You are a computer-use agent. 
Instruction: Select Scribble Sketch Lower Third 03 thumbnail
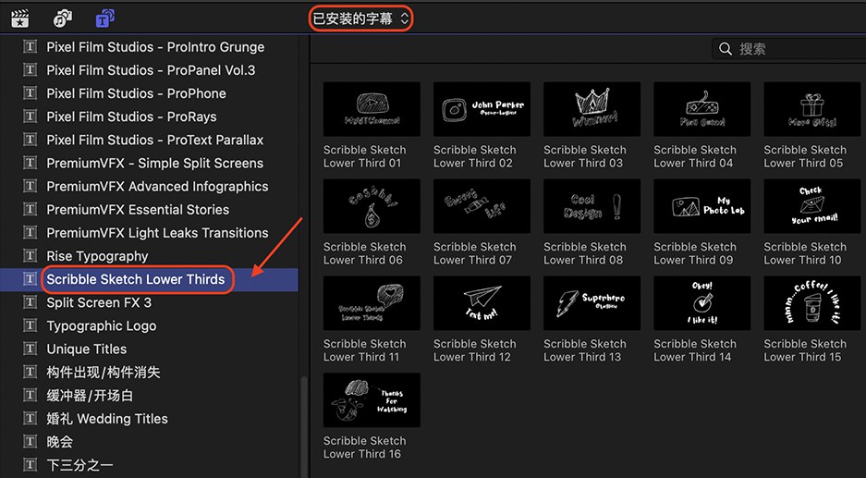pos(592,109)
